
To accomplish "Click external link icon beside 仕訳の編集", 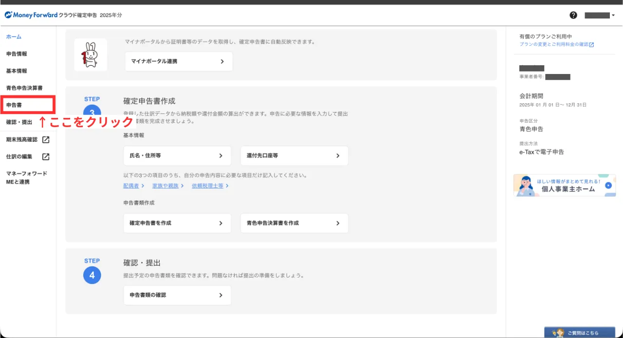I will [46, 157].
